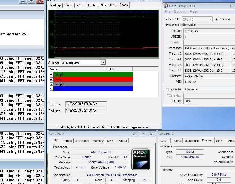Uncheck the Temp1 checkbox
This screenshot has height=184, width=235.
(51, 74)
